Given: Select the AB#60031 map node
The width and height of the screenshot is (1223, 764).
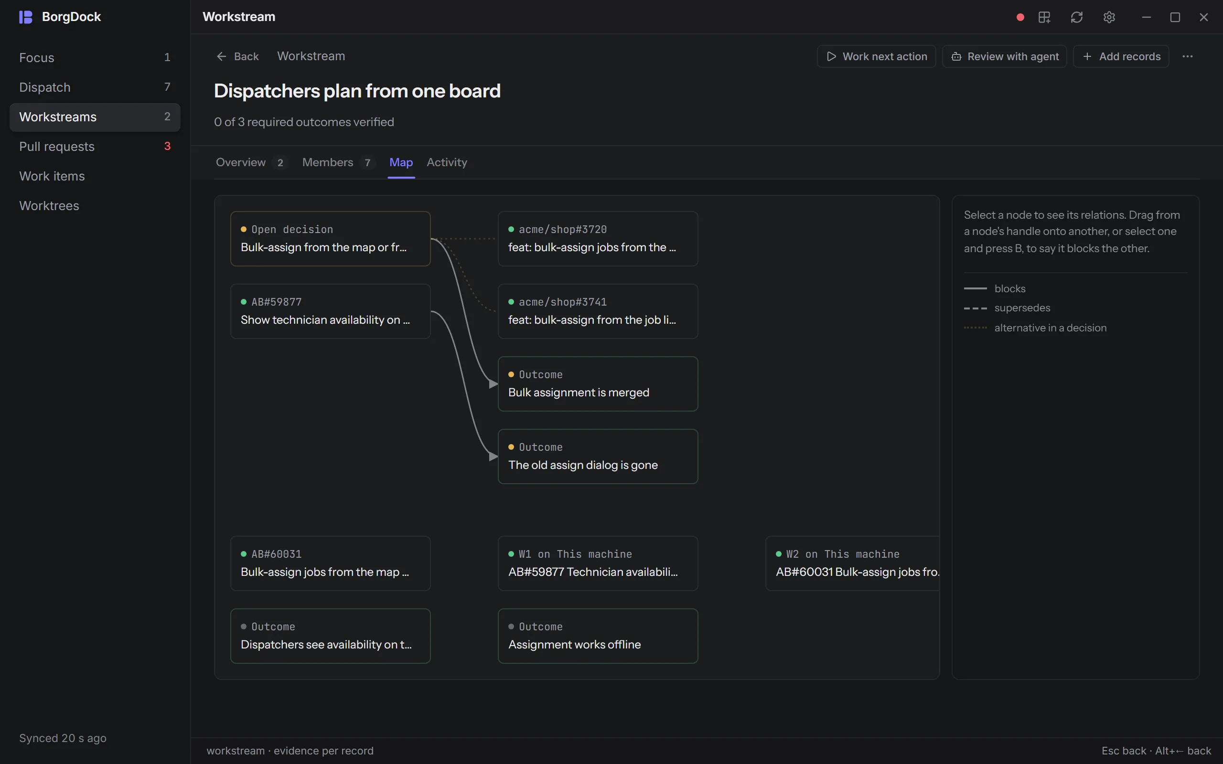Looking at the screenshot, I should point(331,564).
